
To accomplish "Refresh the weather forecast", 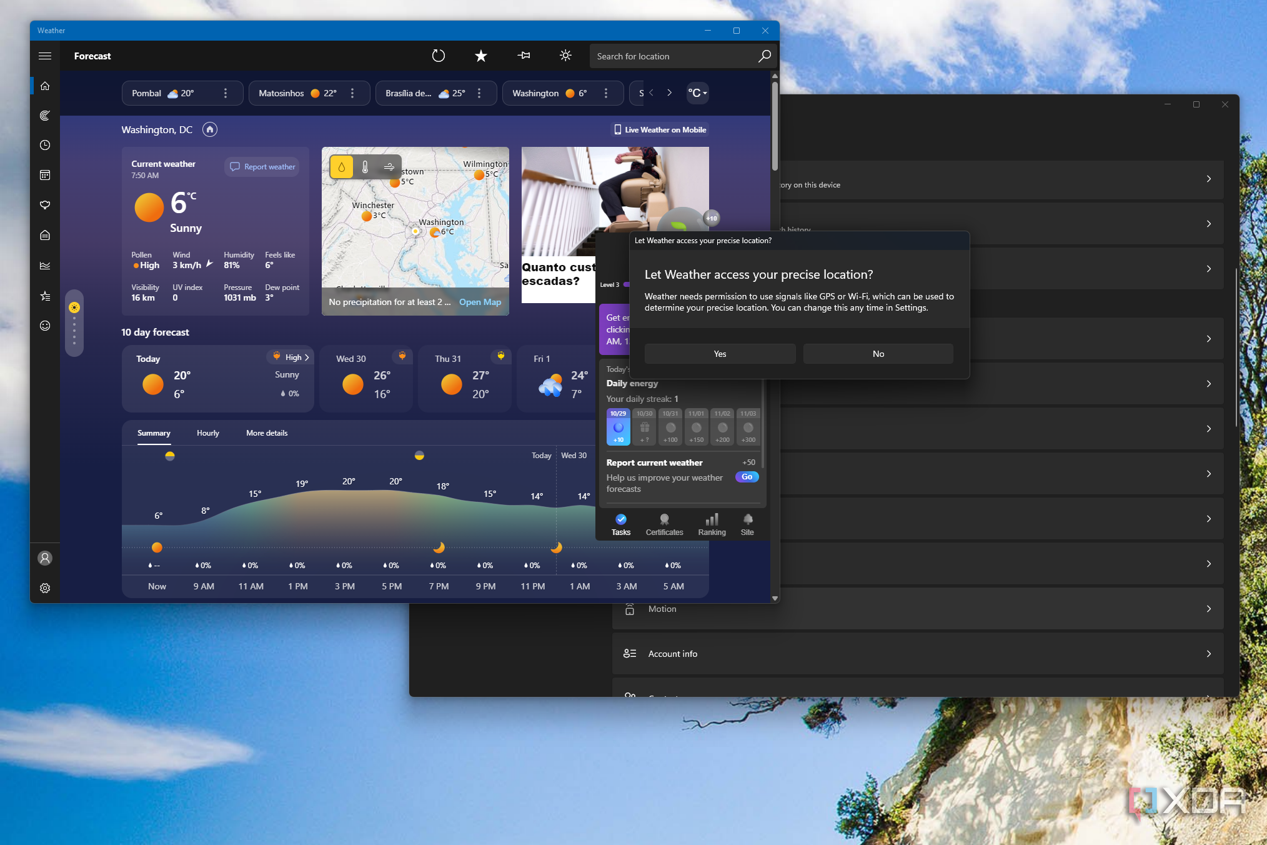I will point(438,56).
